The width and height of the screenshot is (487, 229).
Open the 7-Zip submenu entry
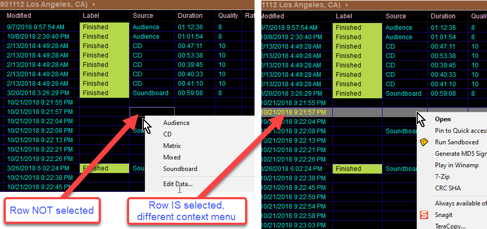click(x=443, y=177)
